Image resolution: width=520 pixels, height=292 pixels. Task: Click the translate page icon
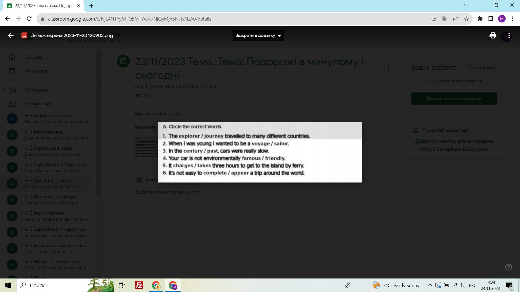445,19
